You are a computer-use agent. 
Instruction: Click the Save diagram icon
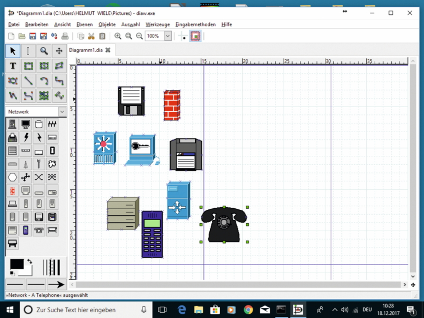pos(32,36)
